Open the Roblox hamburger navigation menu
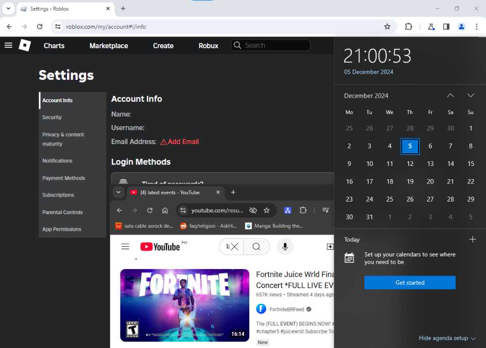Image resolution: width=486 pixels, height=348 pixels. tap(8, 45)
